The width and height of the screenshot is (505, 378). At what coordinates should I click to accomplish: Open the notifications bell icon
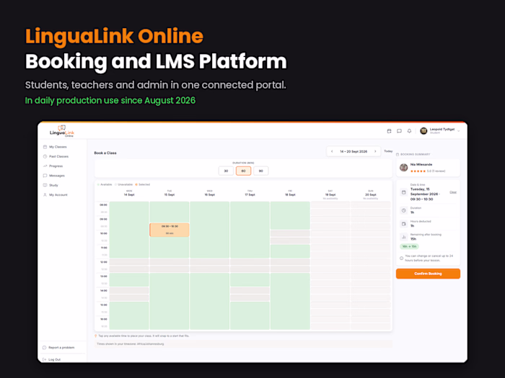tap(409, 131)
